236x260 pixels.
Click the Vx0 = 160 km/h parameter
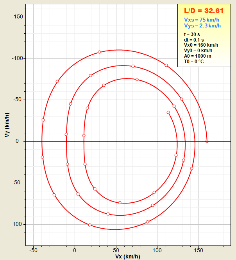(201, 45)
